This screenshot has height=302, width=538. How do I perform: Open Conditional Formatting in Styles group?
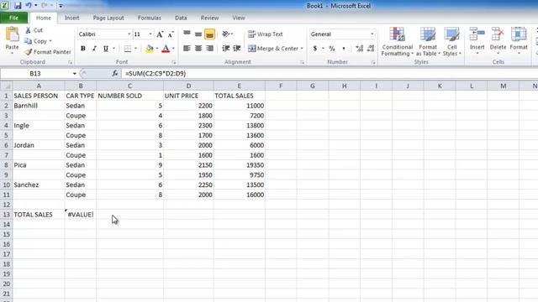[397, 42]
